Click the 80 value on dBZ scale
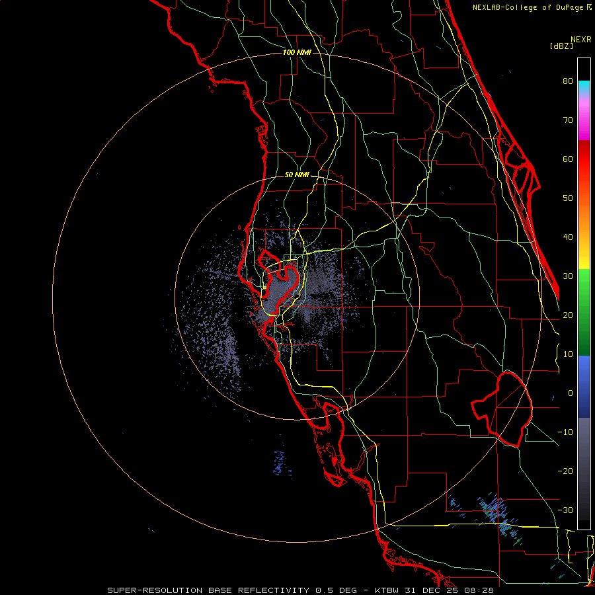Screen dimensions: 595x595 click(x=568, y=81)
